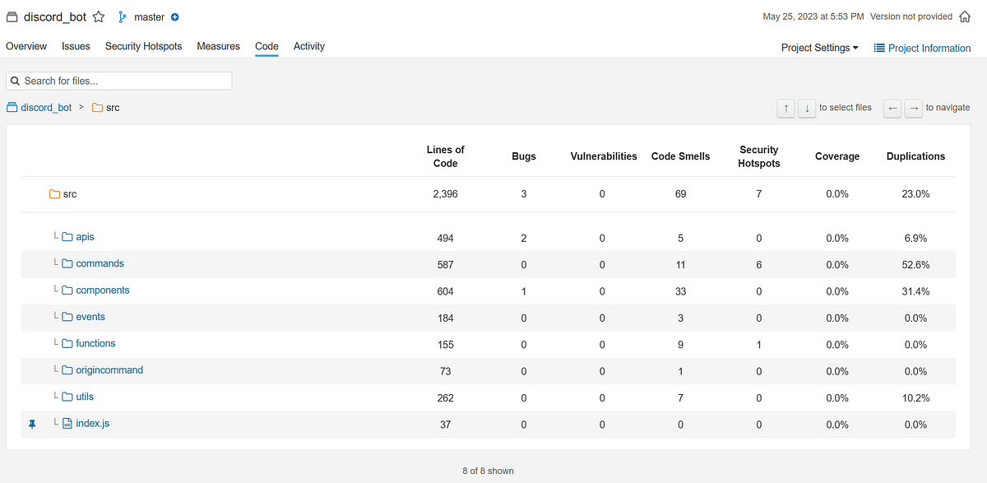This screenshot has width=987, height=483.
Task: Open the Project Information link
Action: tap(922, 48)
